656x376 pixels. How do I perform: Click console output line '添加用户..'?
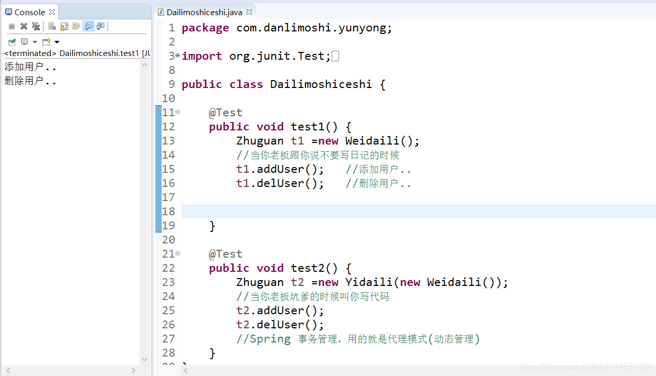click(x=30, y=67)
